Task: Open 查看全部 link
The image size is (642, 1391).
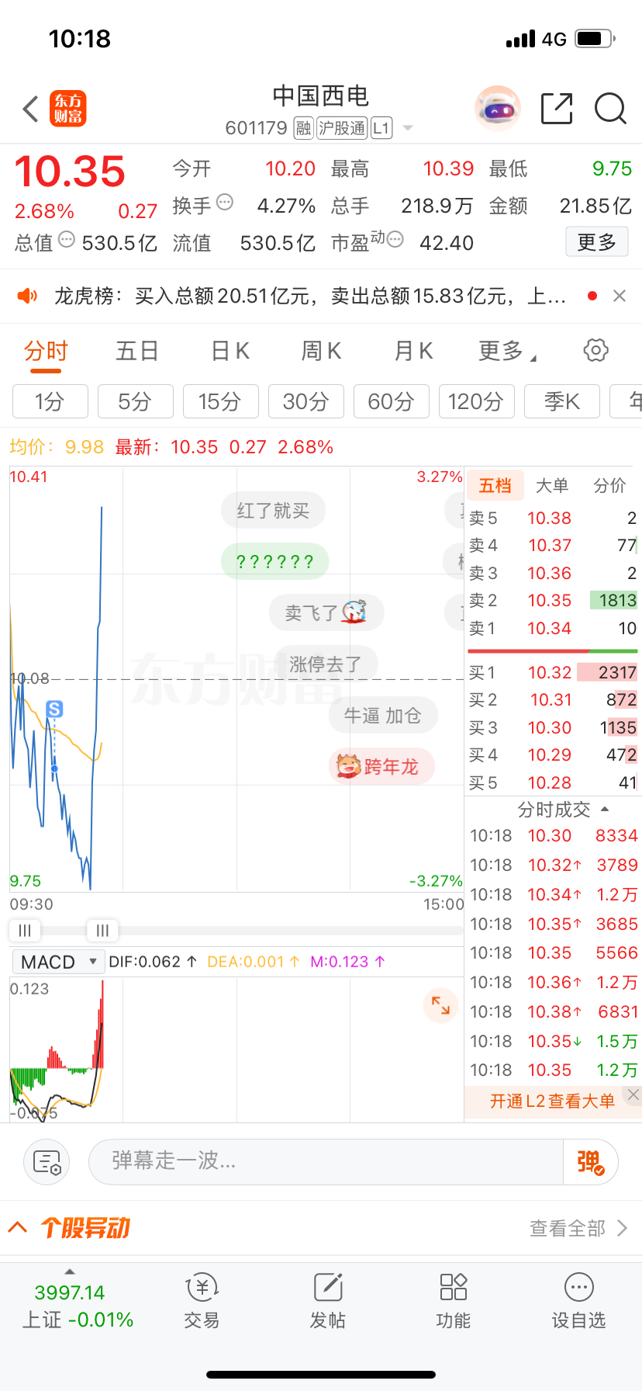Action: coord(578,1228)
